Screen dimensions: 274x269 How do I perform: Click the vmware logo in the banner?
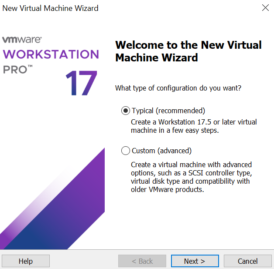[22, 40]
